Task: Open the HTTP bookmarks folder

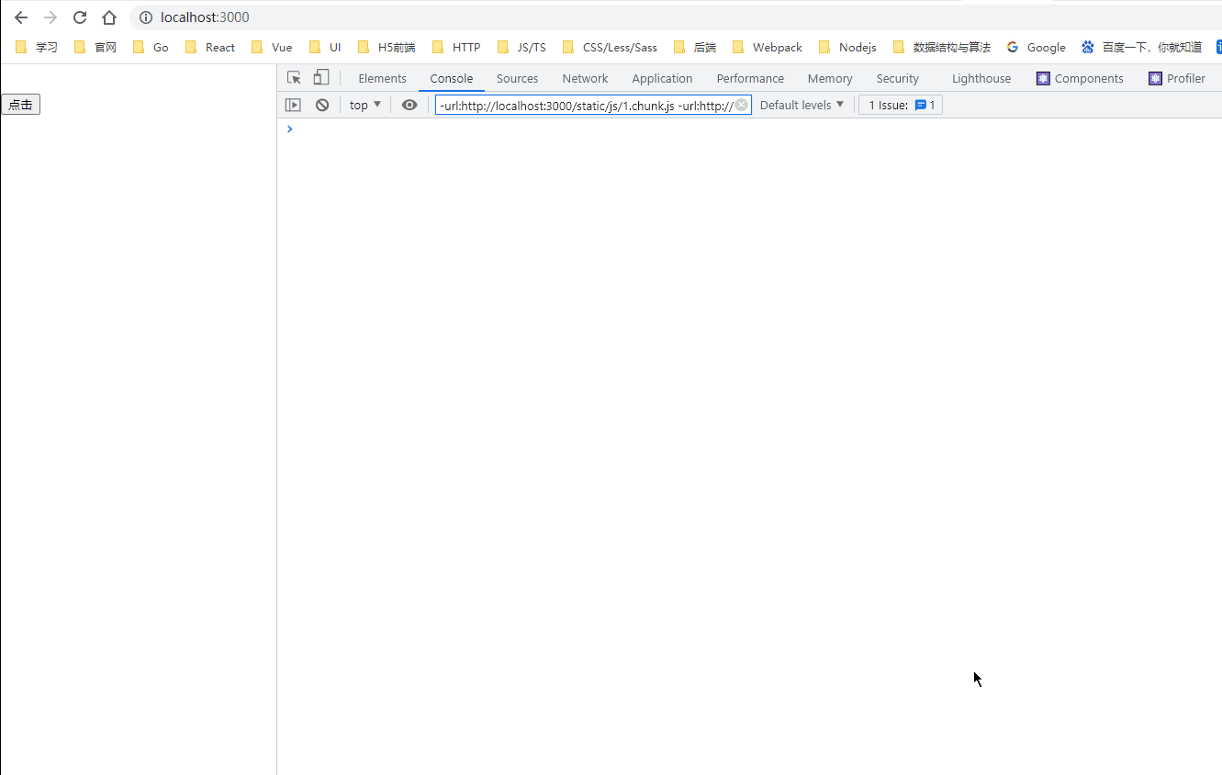Action: (x=456, y=47)
